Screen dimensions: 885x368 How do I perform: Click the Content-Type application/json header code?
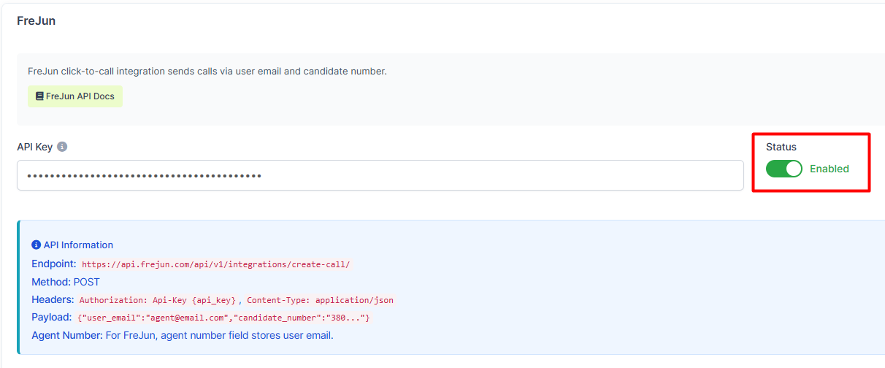pos(321,300)
